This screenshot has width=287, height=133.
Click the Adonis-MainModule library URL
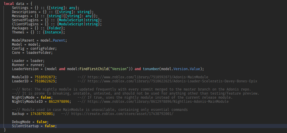click(148, 77)
